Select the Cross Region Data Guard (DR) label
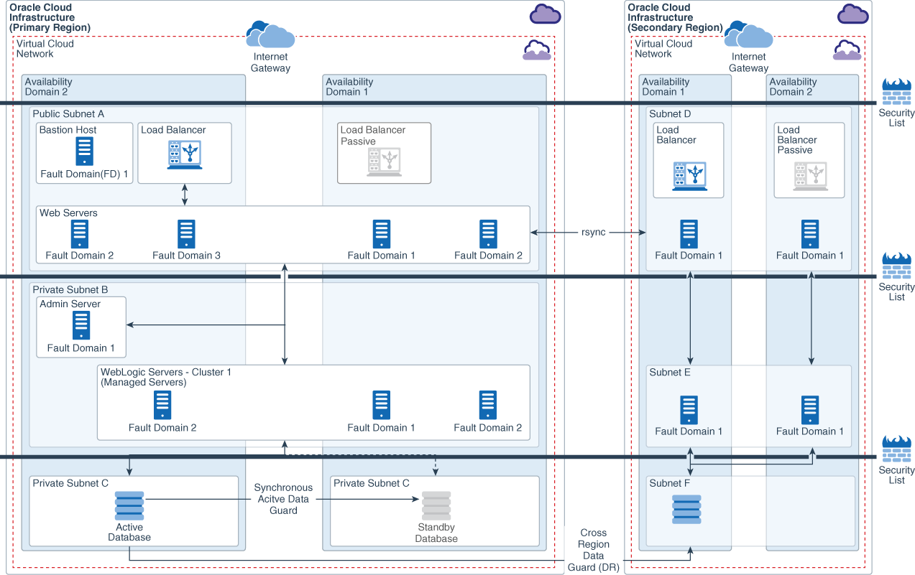This screenshot has height=575, width=915. tap(594, 549)
